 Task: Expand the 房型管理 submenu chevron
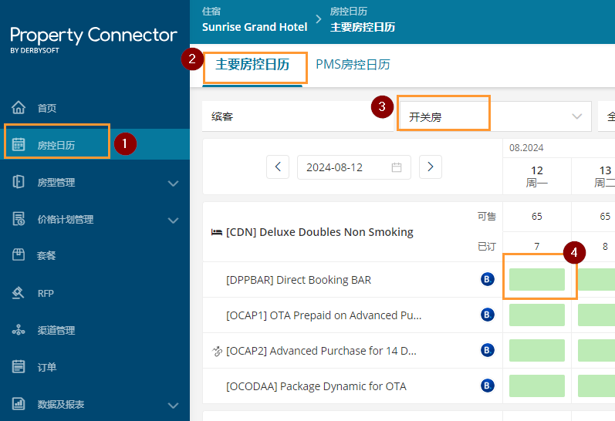(173, 183)
